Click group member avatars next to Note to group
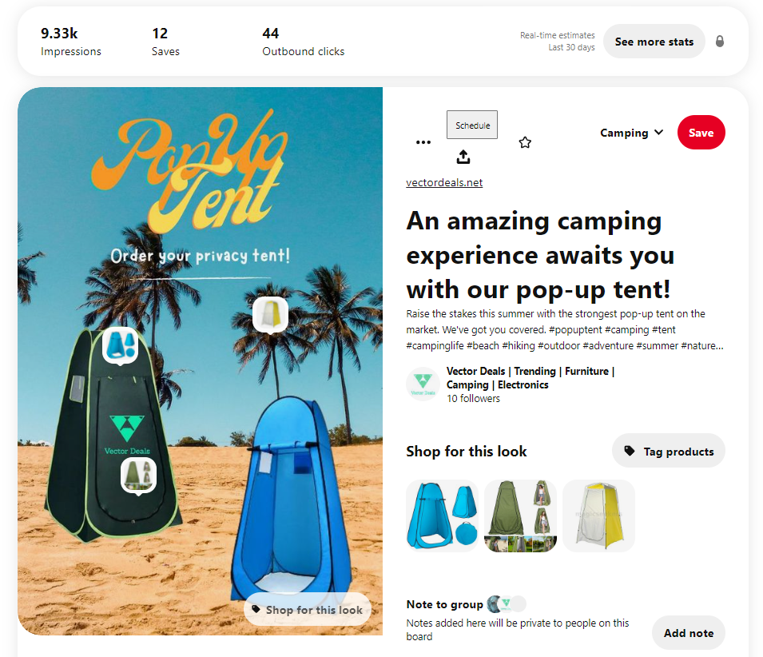 (506, 604)
